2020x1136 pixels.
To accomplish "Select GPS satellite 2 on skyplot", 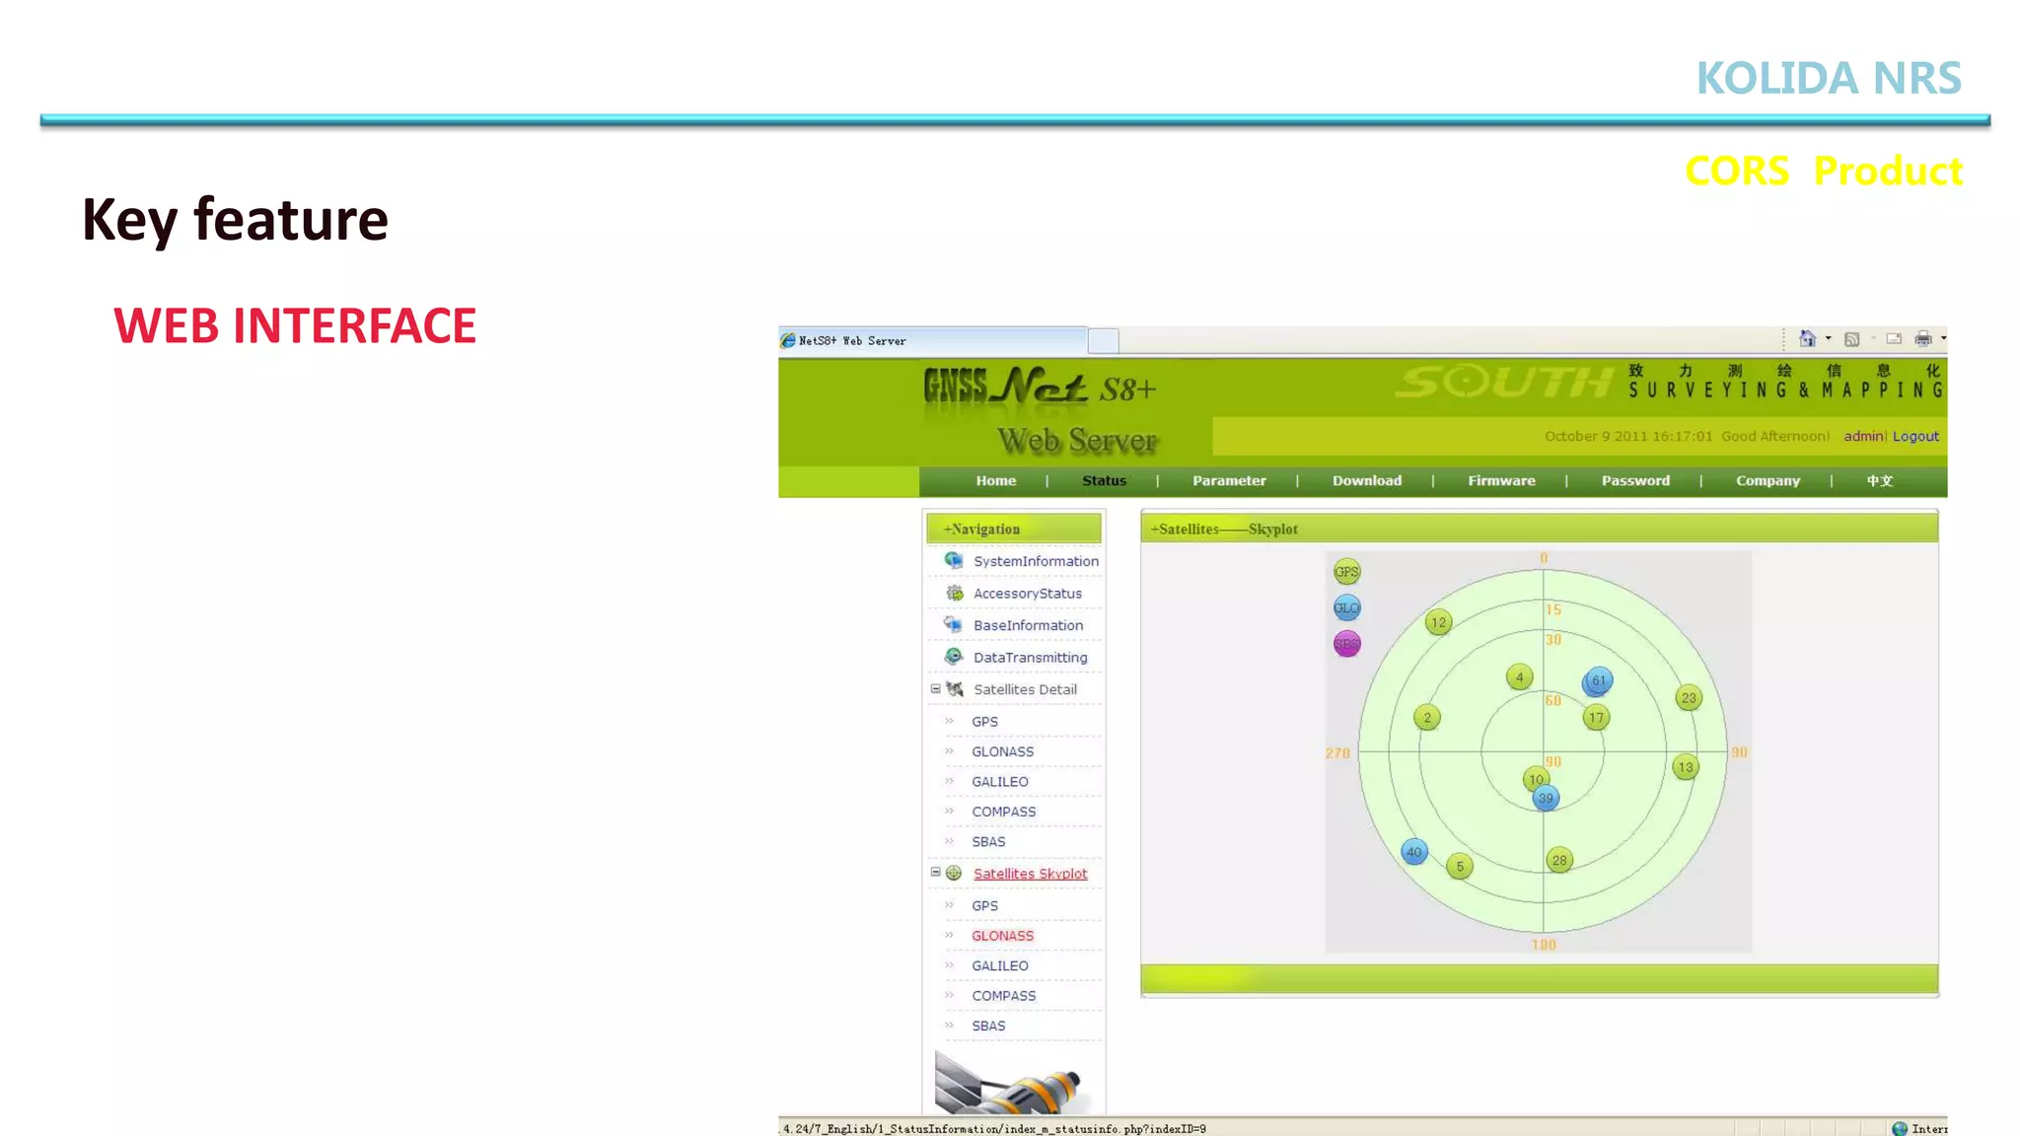I will 1427,718.
